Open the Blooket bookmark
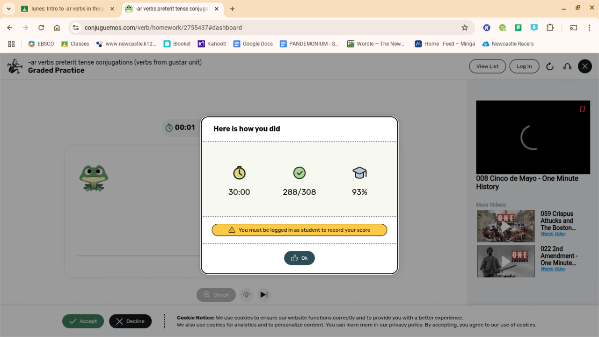 177,44
